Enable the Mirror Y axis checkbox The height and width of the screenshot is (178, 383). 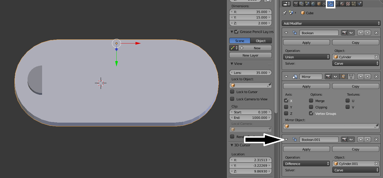(x=286, y=107)
